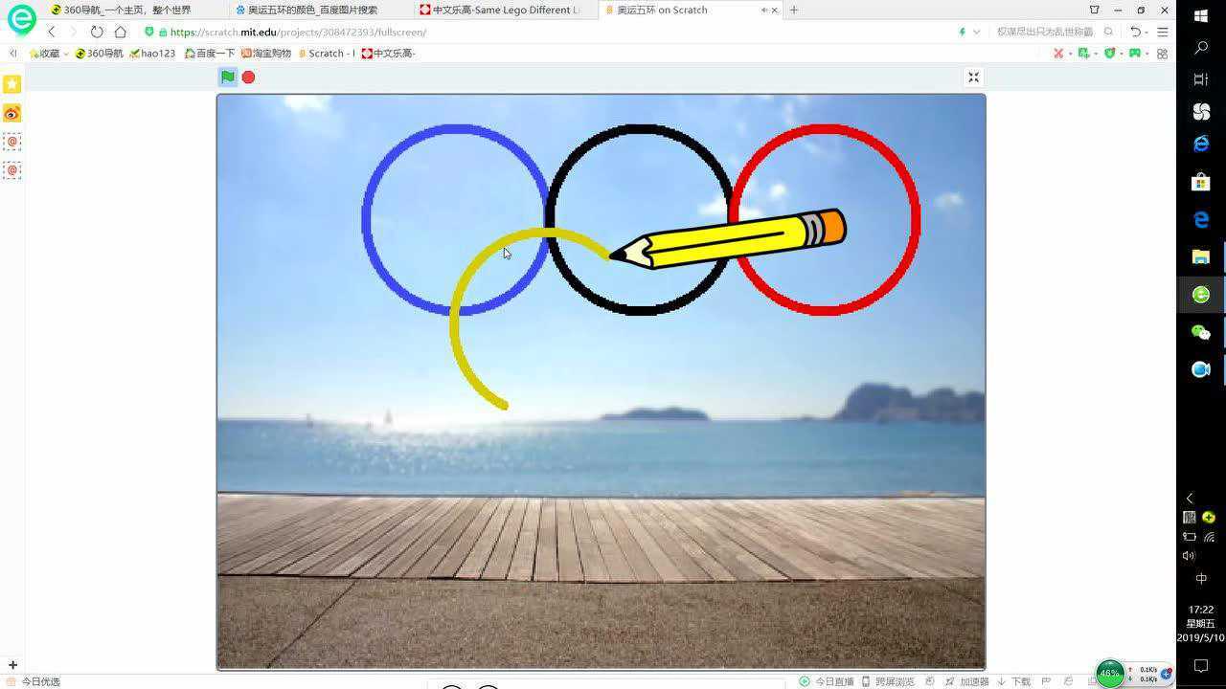Toggle the green shield protection icon
Image resolution: width=1226 pixels, height=689 pixels.
coord(1108,53)
